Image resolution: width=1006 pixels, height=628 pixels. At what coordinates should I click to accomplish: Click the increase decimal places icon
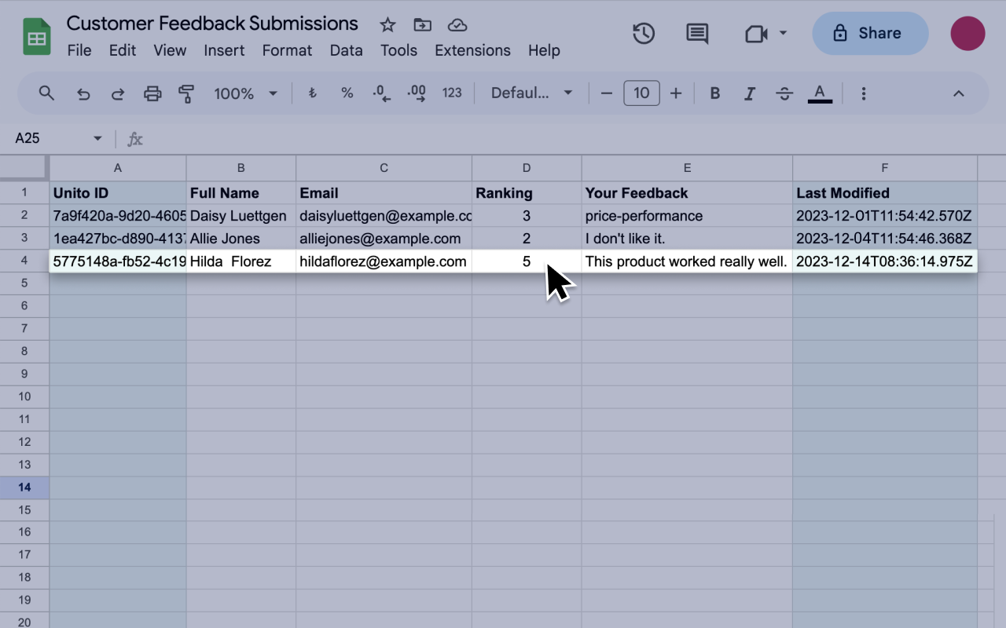[x=416, y=93]
